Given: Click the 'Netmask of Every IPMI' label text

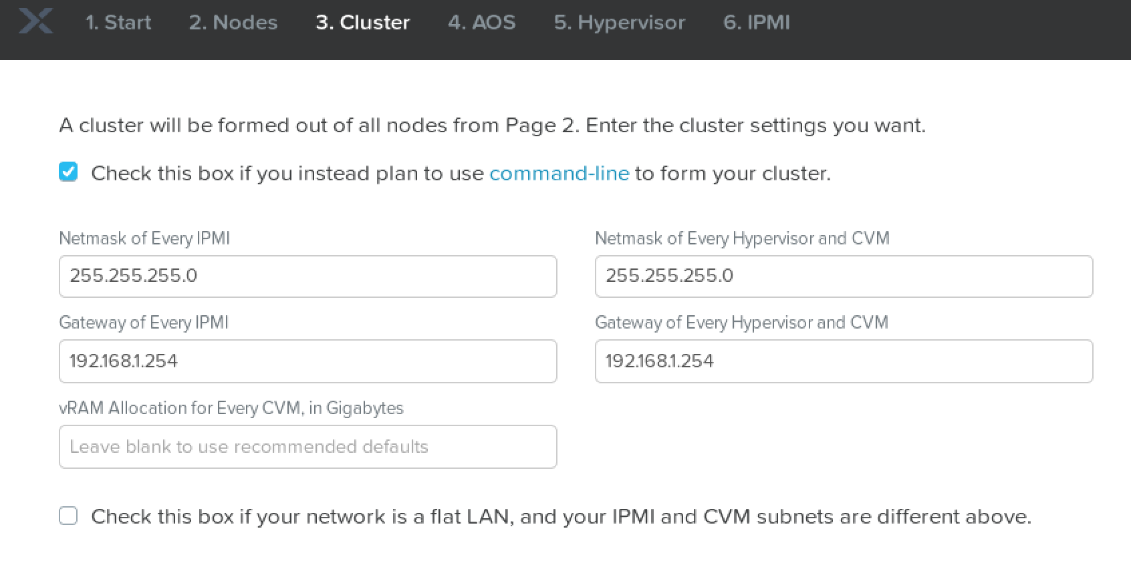Looking at the screenshot, I should coord(144,238).
